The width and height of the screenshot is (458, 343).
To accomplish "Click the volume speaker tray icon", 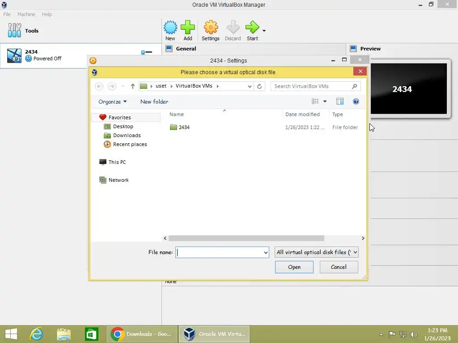I will tap(414, 335).
